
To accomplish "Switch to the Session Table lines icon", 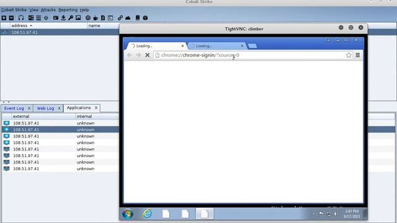I will coord(38,18).
